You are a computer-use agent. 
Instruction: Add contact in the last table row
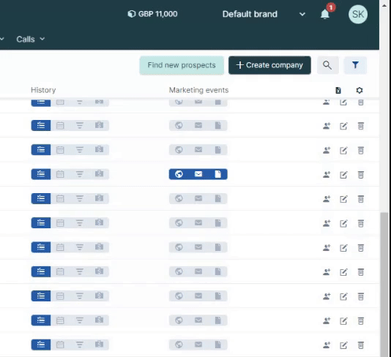coord(327,345)
